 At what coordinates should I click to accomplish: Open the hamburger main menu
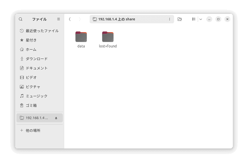[59, 19]
